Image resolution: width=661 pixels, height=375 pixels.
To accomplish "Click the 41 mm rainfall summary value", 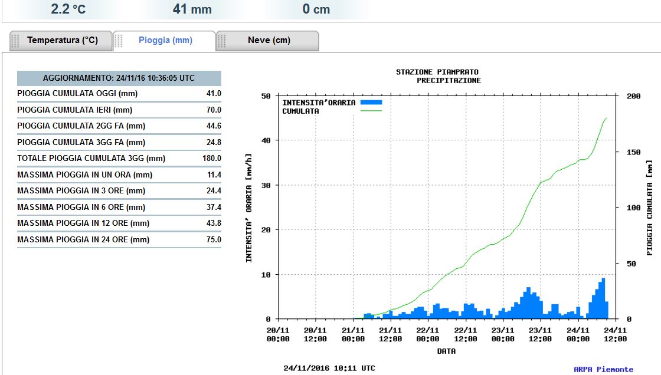I will click(192, 9).
